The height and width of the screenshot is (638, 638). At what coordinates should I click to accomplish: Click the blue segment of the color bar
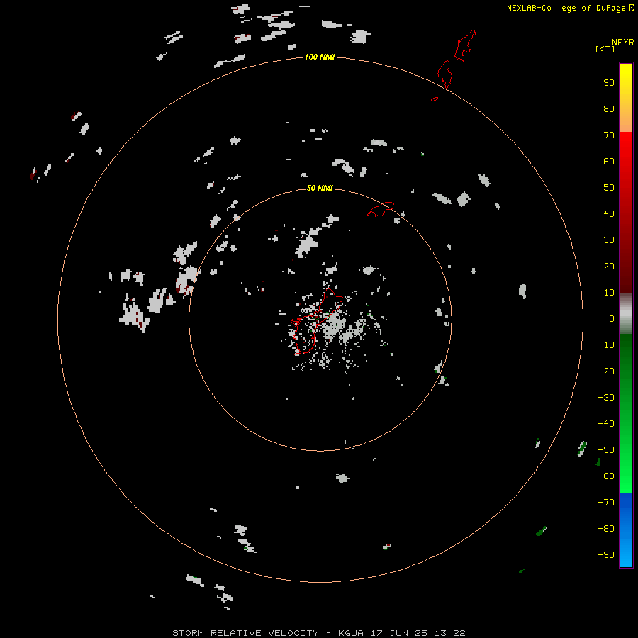626,530
